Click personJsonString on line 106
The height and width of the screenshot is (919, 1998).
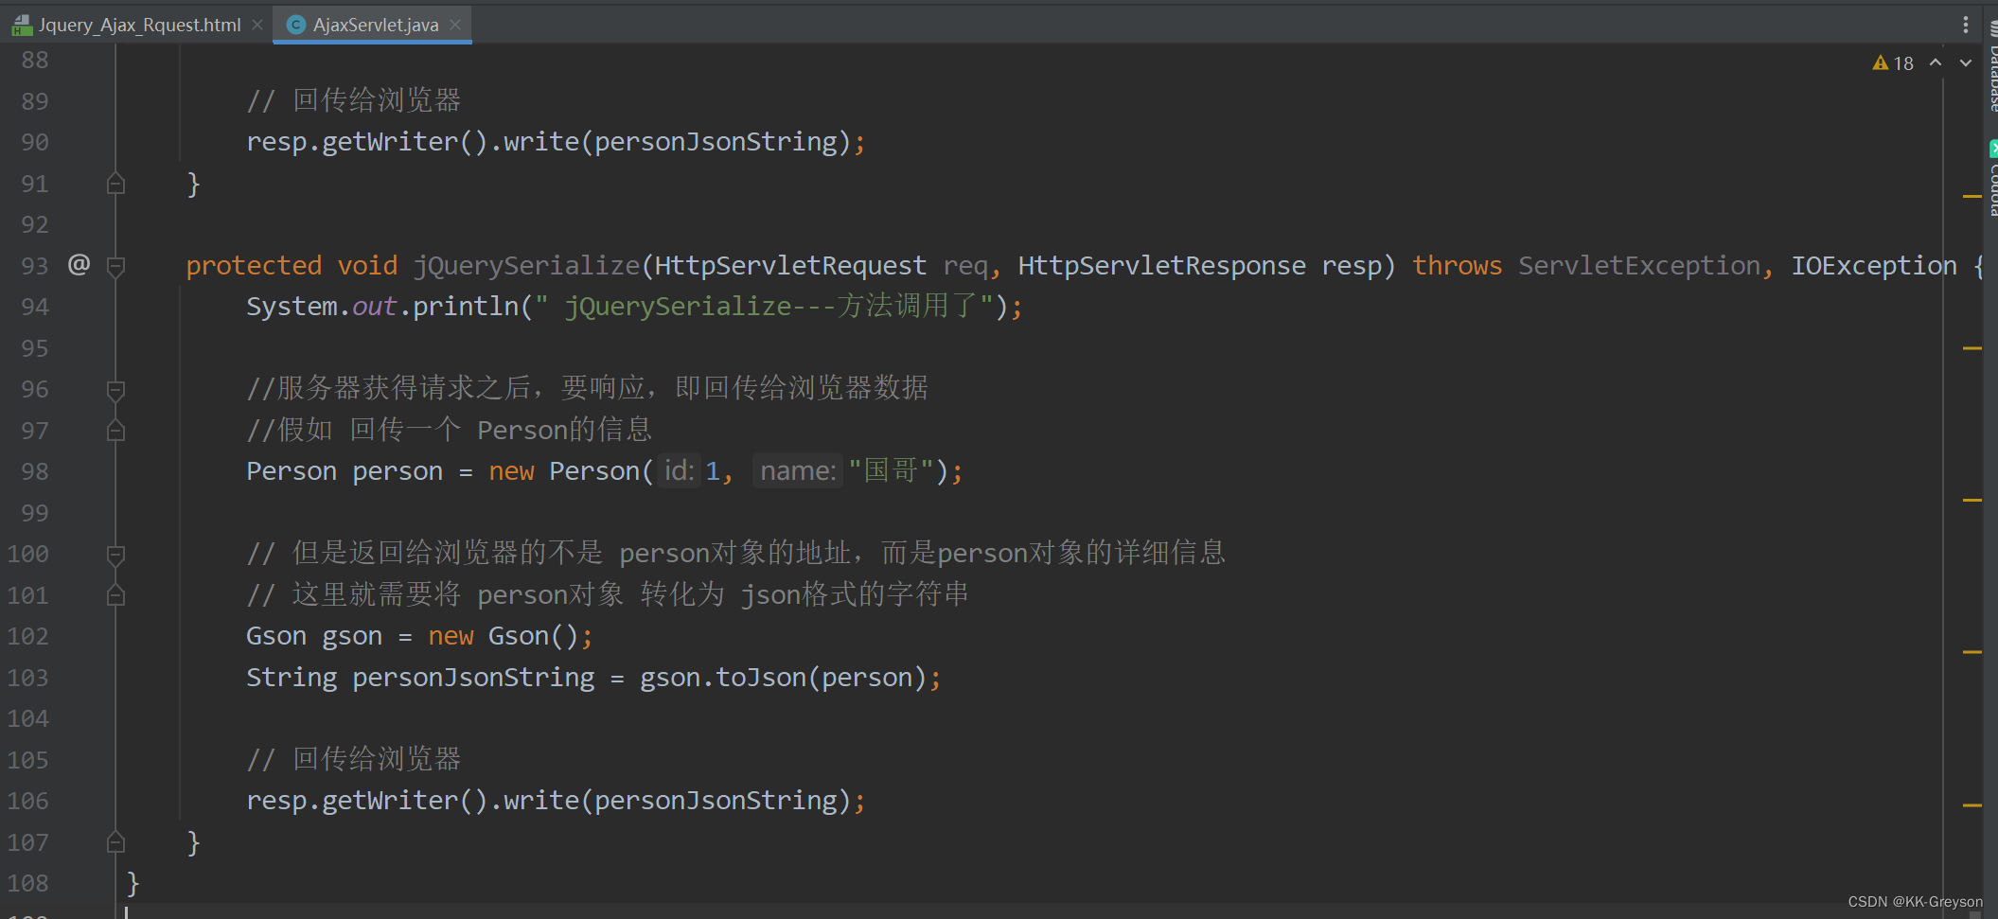(716, 801)
